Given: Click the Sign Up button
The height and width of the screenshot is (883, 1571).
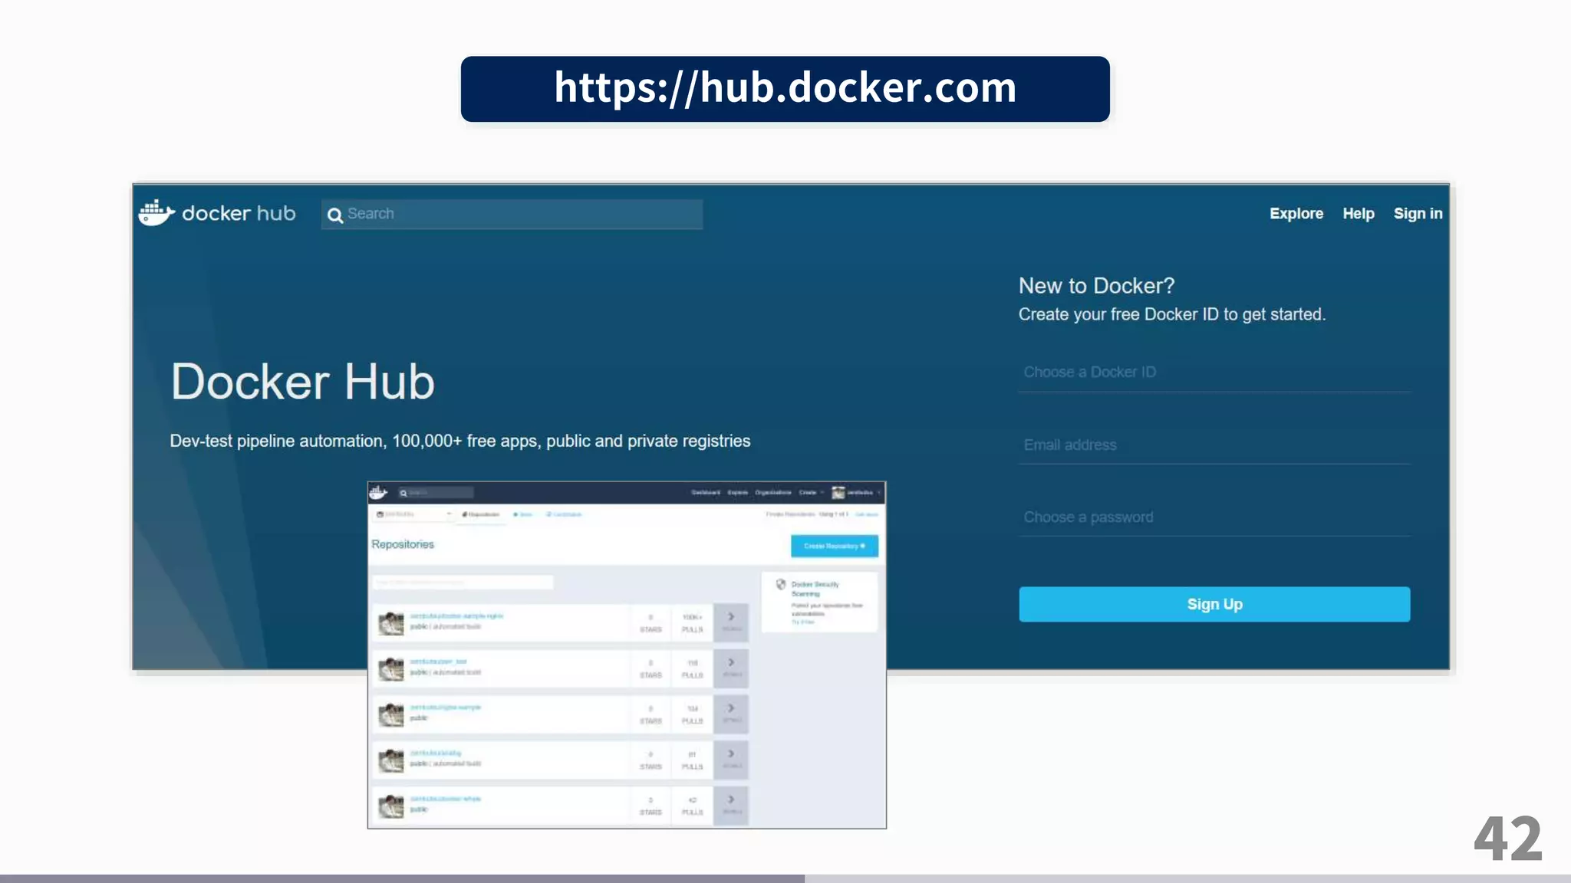Looking at the screenshot, I should pyautogui.click(x=1214, y=604).
